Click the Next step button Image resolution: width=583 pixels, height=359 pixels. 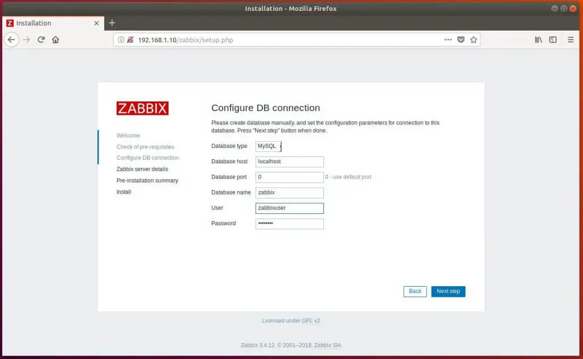tap(448, 291)
